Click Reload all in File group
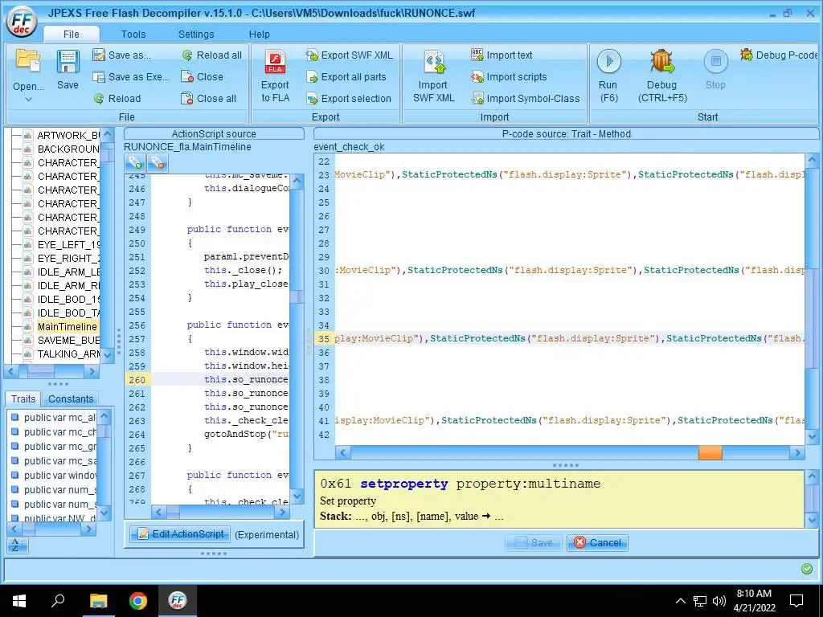Screen dimensions: 823x617 click(x=211, y=55)
